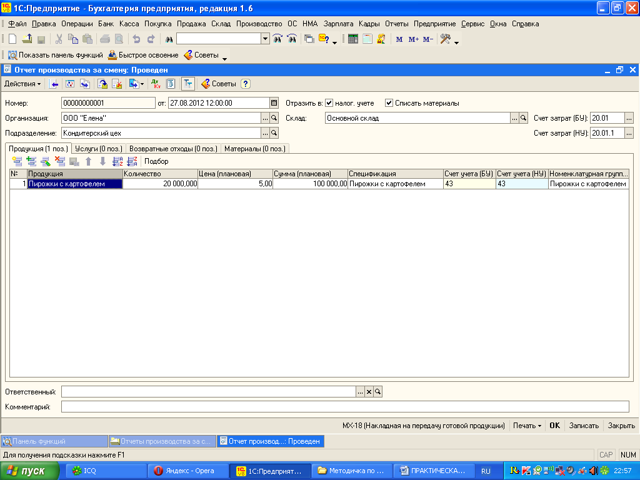
Task: Click the M memory recall button
Action: [x=399, y=39]
